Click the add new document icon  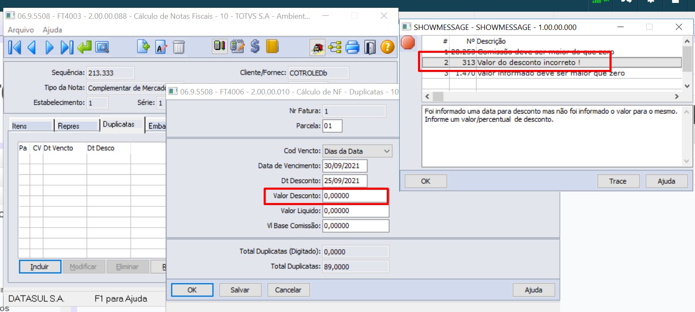tap(144, 47)
